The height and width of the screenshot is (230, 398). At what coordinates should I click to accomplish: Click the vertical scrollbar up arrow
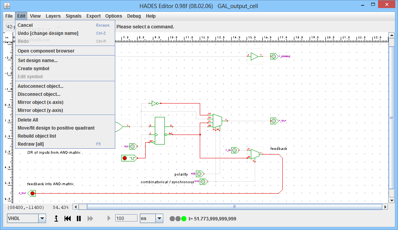(x=391, y=36)
